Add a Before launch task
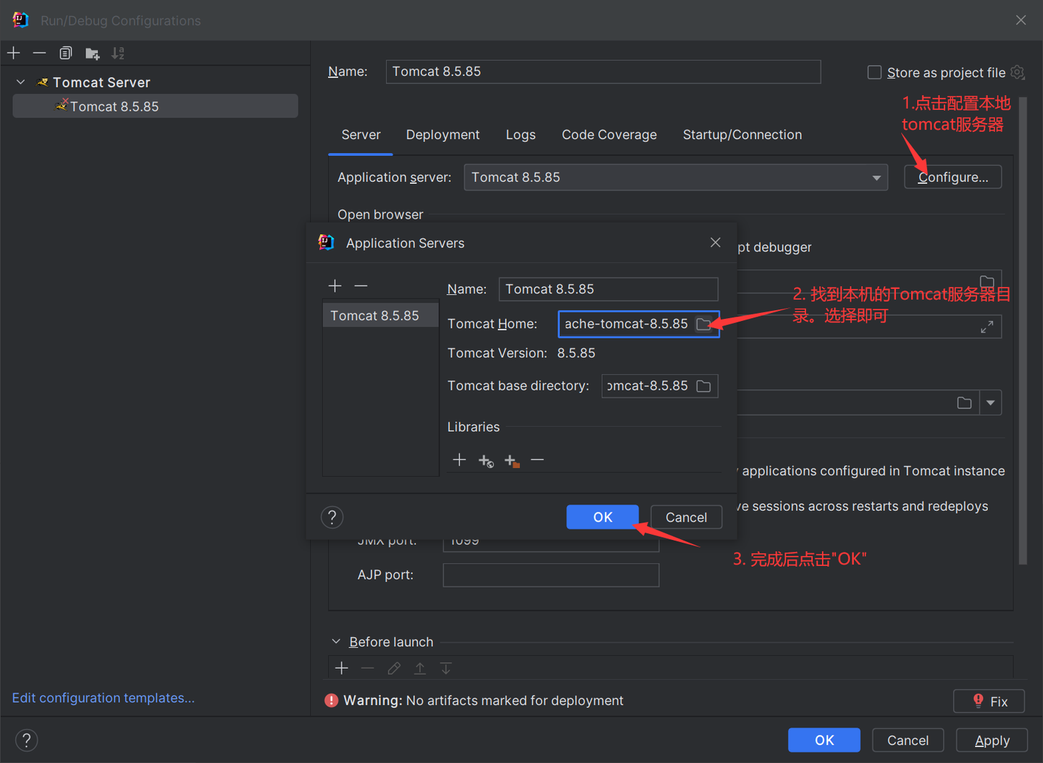This screenshot has width=1043, height=763. pyautogui.click(x=342, y=668)
